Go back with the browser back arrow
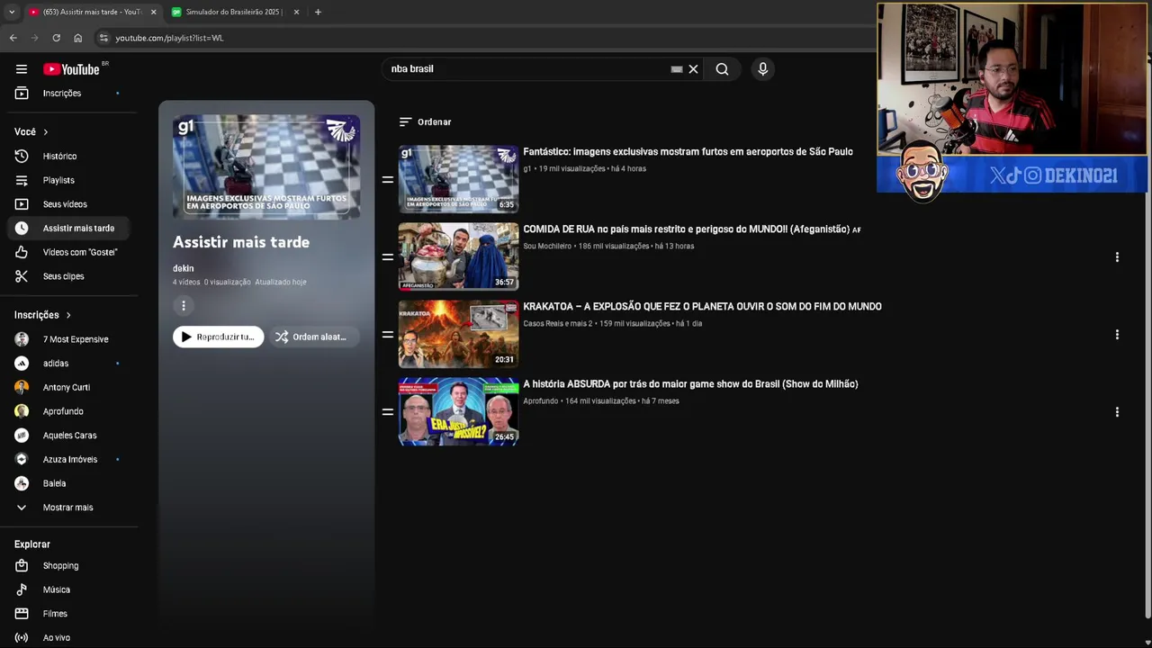Viewport: 1152px width, 648px height. [x=13, y=38]
